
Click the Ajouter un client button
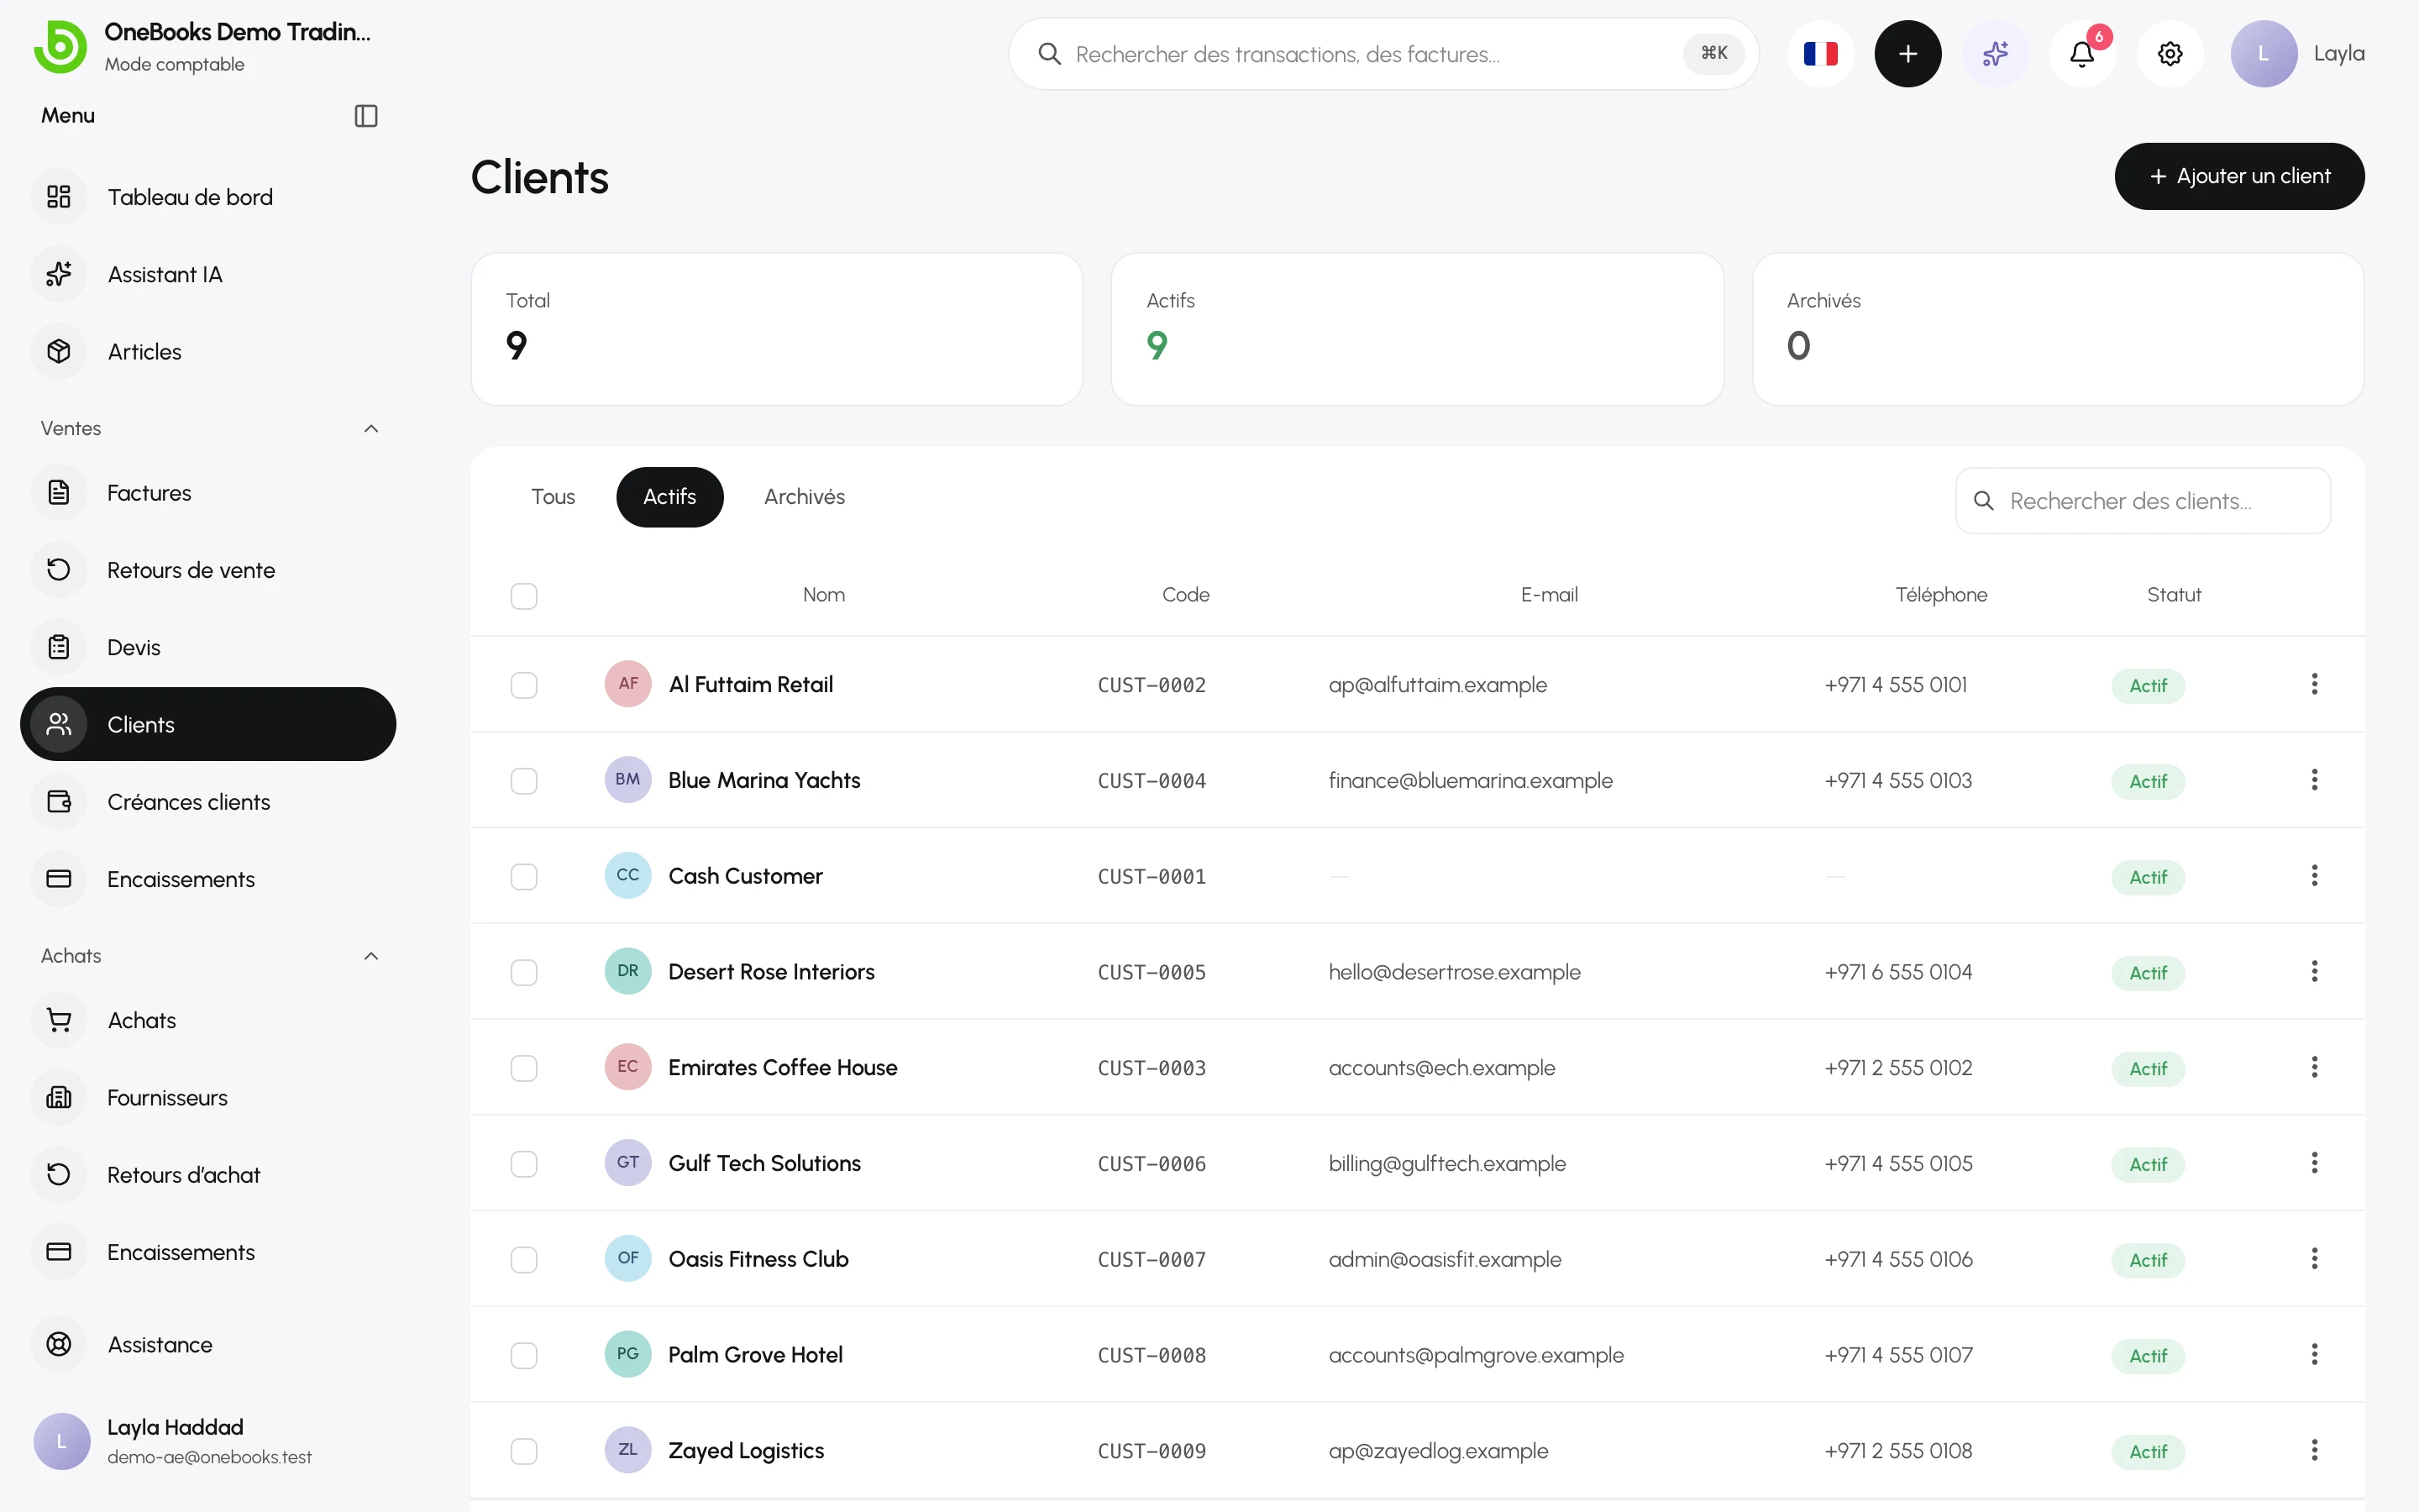coord(2239,176)
